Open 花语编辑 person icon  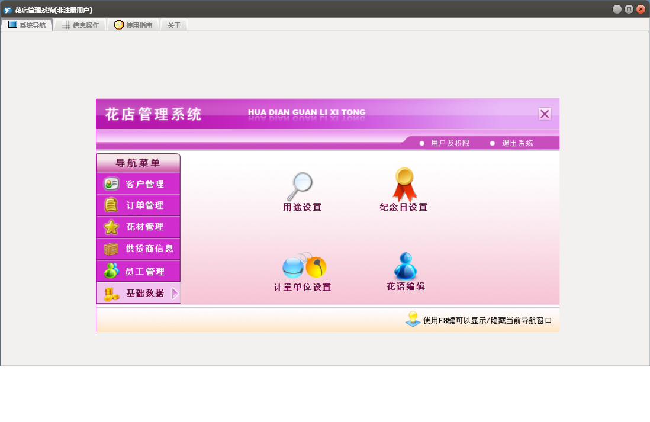point(406,266)
